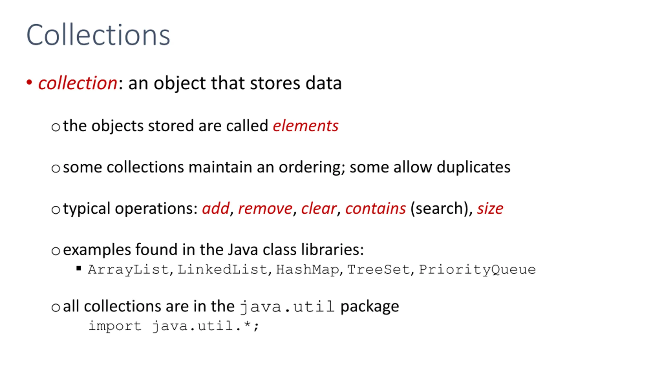Click the red word 'elements'
This screenshot has height=372, width=662.
click(x=305, y=126)
